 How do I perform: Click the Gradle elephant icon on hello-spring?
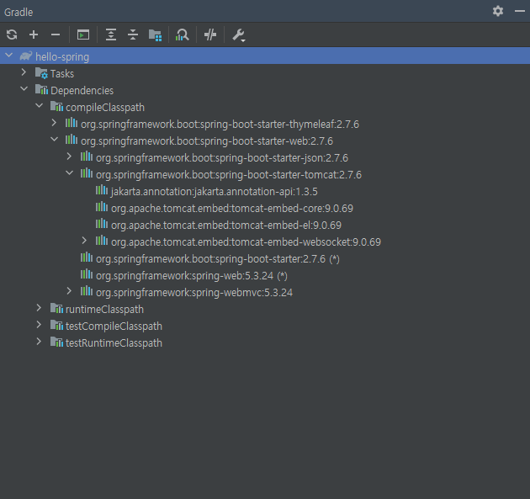pos(26,56)
